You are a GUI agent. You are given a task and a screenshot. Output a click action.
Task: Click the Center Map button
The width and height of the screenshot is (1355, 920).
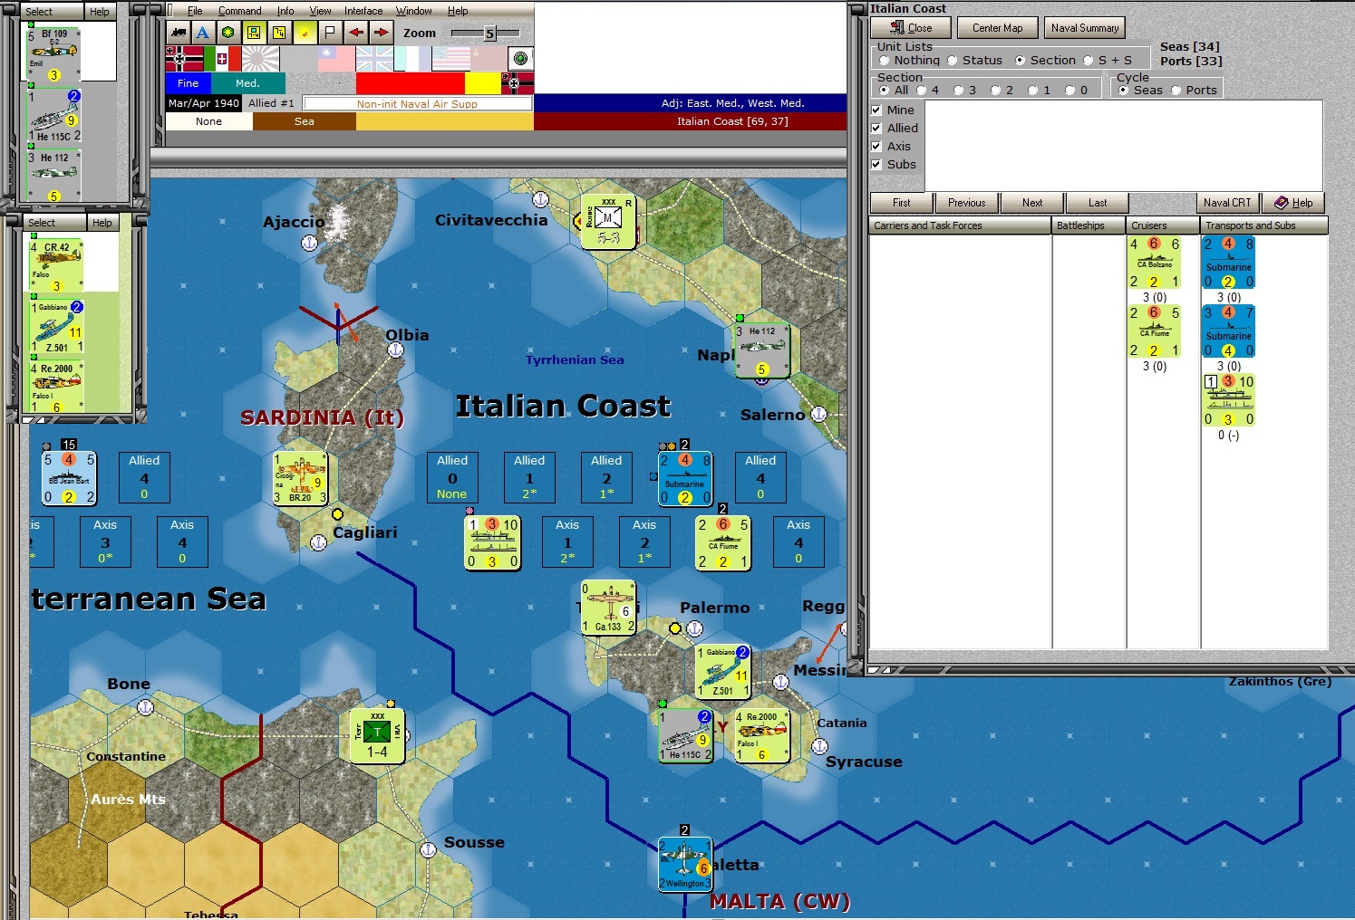[x=997, y=28]
